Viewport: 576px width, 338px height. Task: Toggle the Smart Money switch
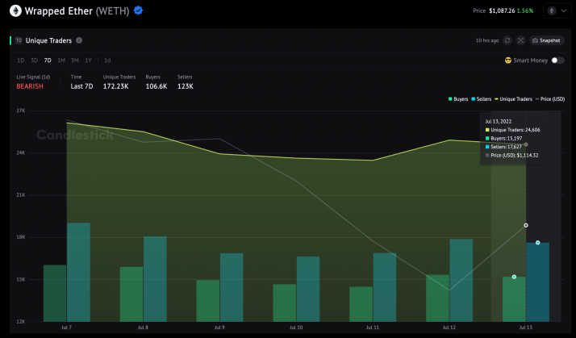(557, 61)
